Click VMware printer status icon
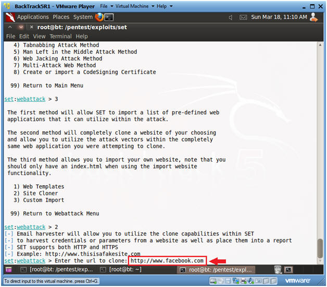The image size is (327, 287). click(243, 281)
